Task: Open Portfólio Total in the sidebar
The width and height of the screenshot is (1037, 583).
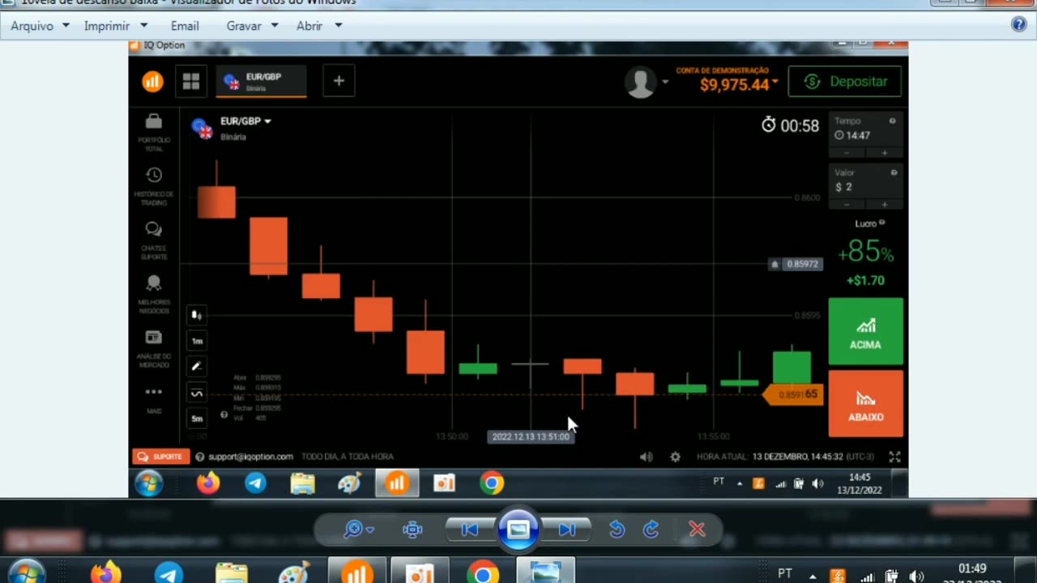Action: (154, 132)
